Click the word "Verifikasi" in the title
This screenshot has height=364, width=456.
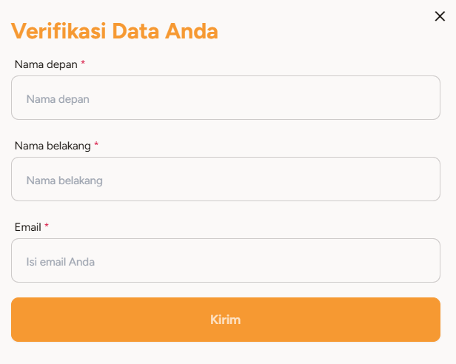coord(58,31)
